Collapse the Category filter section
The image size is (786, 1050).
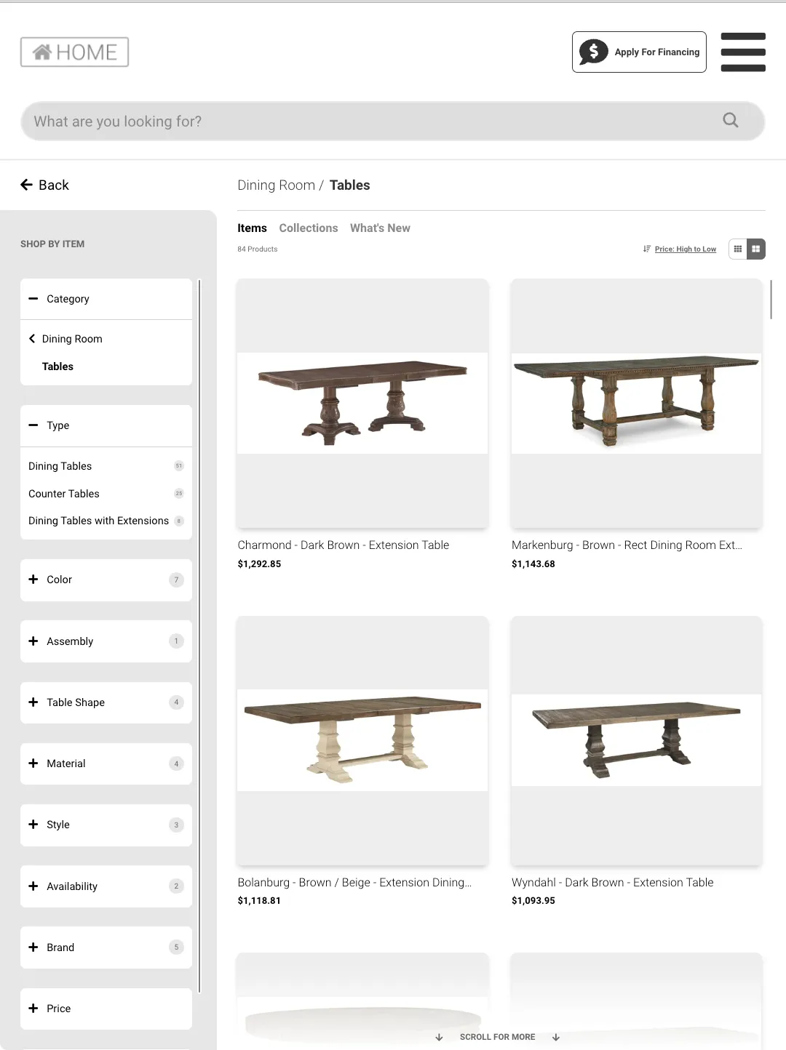(x=106, y=299)
